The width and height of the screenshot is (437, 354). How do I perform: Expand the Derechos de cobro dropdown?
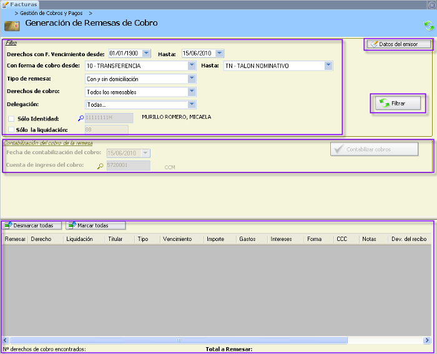[x=192, y=92]
